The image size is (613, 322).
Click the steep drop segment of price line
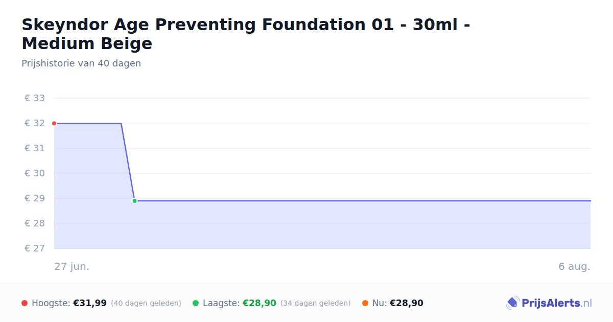pyautogui.click(x=128, y=162)
